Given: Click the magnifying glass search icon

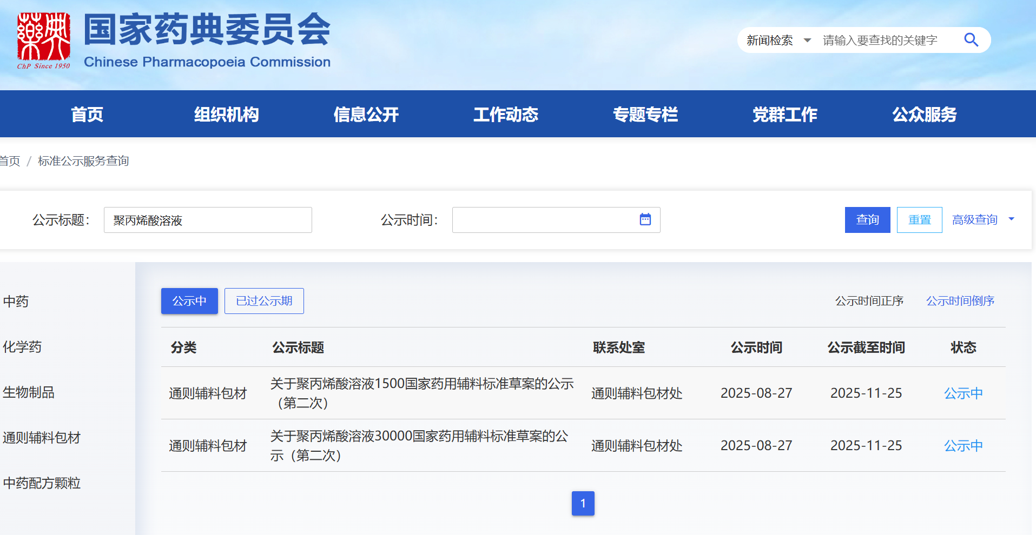Looking at the screenshot, I should (x=971, y=40).
